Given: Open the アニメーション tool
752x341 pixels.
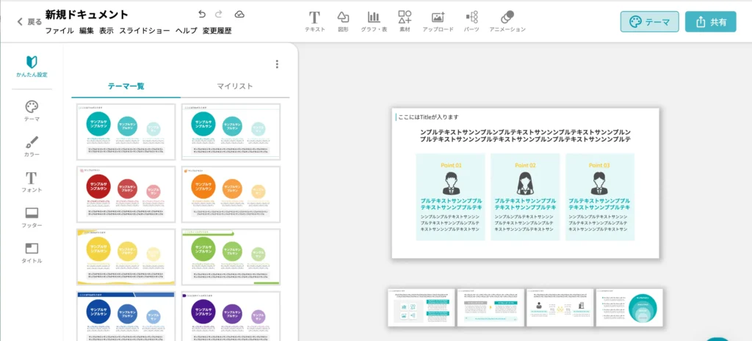Looking at the screenshot, I should [x=507, y=17].
